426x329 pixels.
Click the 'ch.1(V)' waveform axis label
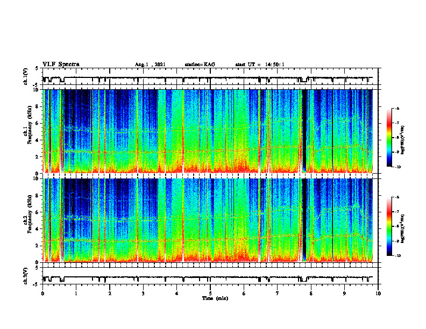tap(25, 76)
